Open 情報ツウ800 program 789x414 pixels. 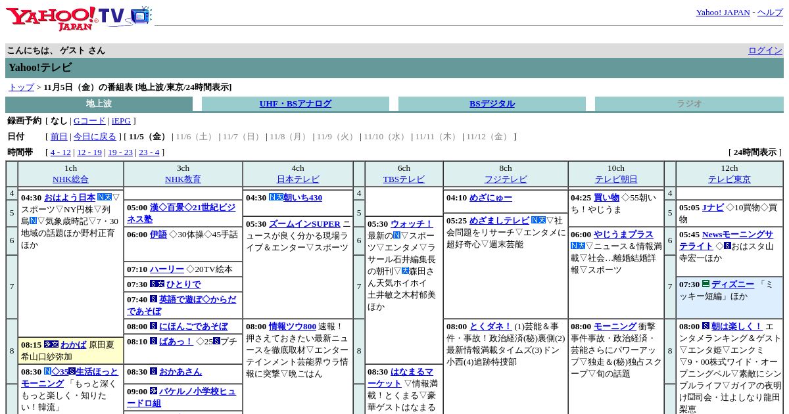click(x=293, y=327)
